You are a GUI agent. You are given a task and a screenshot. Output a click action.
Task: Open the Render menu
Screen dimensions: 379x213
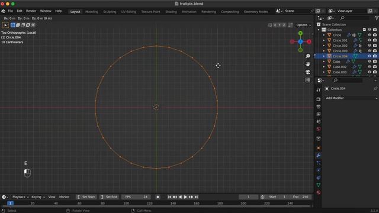pyautogui.click(x=31, y=11)
